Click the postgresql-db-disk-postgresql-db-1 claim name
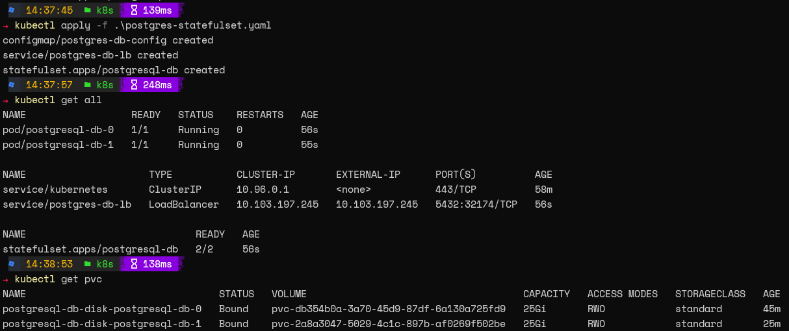This screenshot has height=331, width=789. (x=102, y=324)
